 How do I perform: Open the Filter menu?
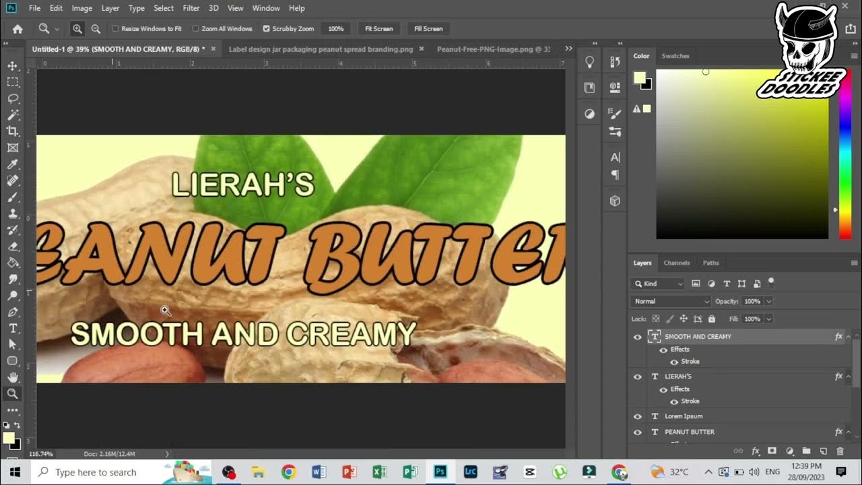(191, 8)
